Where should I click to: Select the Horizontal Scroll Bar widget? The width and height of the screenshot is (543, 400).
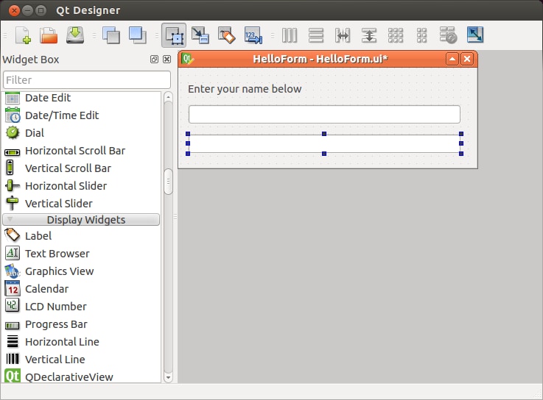(81, 151)
